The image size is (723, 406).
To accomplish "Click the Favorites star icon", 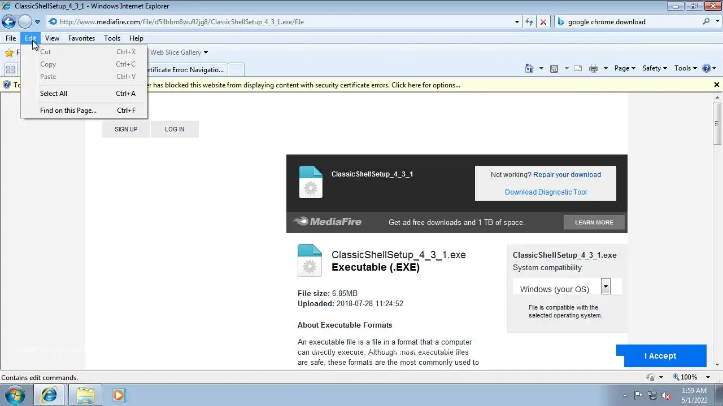I will (x=9, y=52).
